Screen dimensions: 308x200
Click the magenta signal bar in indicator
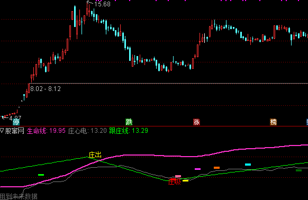point(197,169)
